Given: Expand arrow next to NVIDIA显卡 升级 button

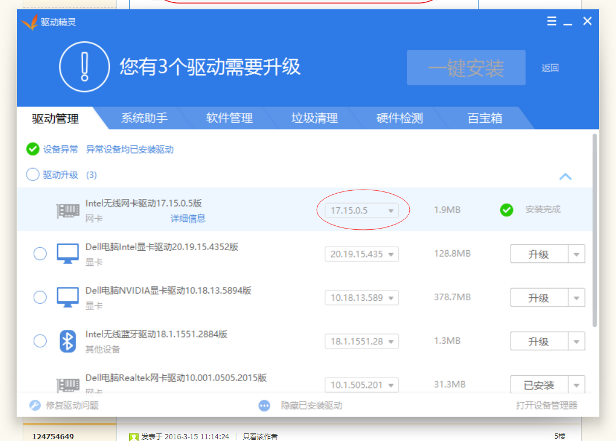Looking at the screenshot, I should [x=576, y=298].
